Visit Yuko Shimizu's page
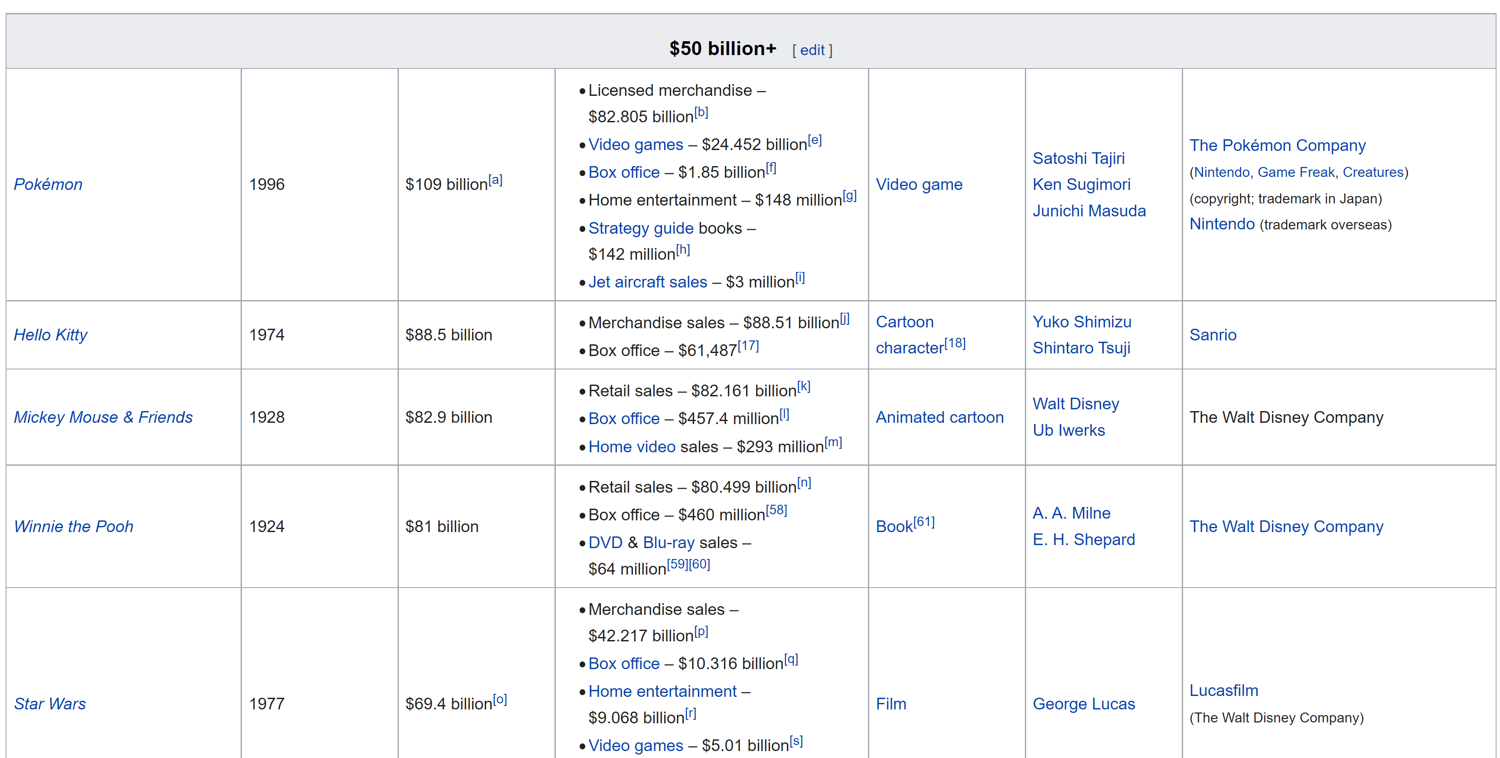Screen dimensions: 1500x758 [1082, 322]
